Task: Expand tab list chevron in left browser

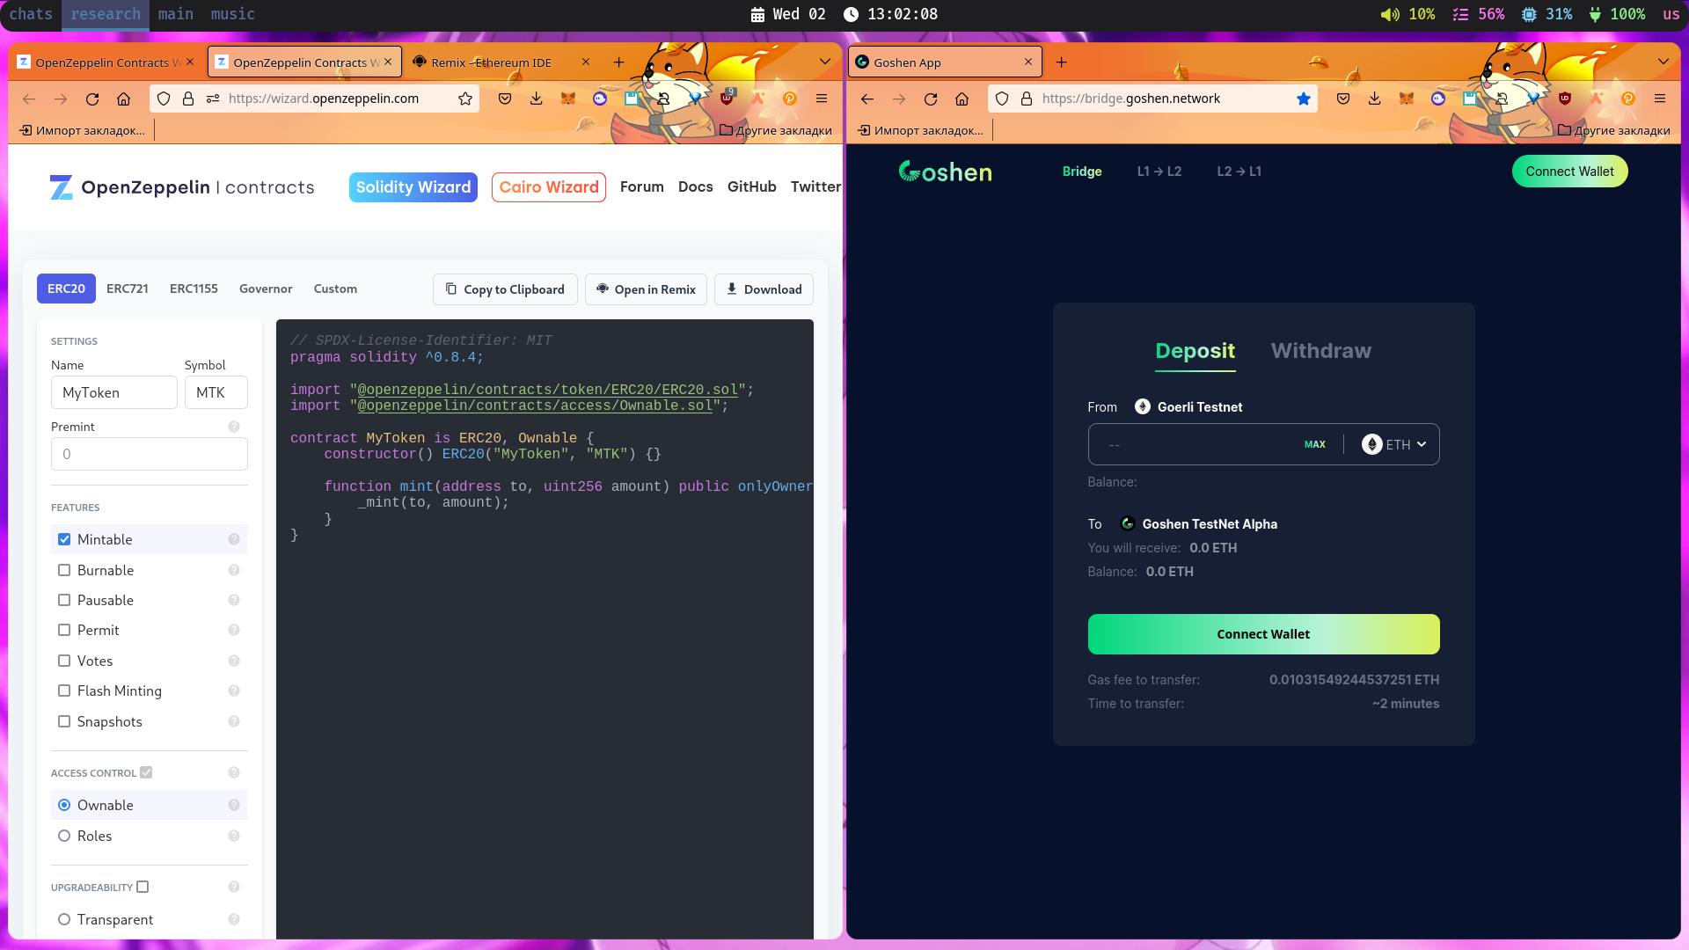Action: click(824, 62)
